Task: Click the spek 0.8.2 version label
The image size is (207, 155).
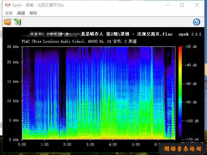Action: (190, 34)
